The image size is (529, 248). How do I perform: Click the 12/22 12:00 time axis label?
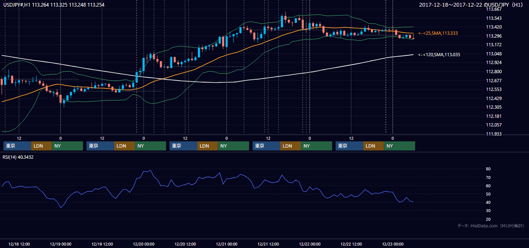(351, 244)
